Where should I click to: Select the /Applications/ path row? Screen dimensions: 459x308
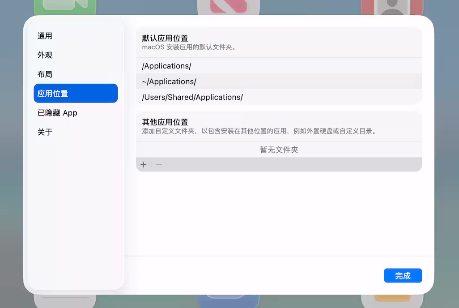(279, 66)
